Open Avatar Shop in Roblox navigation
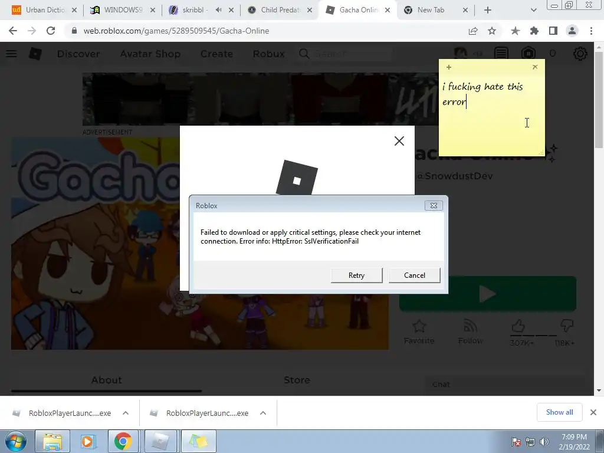Image resolution: width=604 pixels, height=453 pixels. [150, 54]
